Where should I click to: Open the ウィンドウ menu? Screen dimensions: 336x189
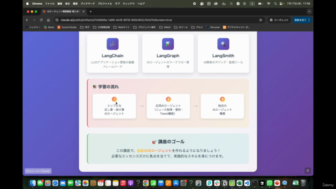129,4
